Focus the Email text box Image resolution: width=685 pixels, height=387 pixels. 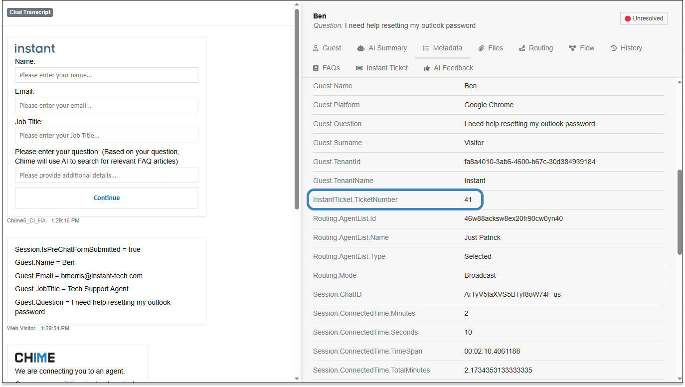(107, 105)
